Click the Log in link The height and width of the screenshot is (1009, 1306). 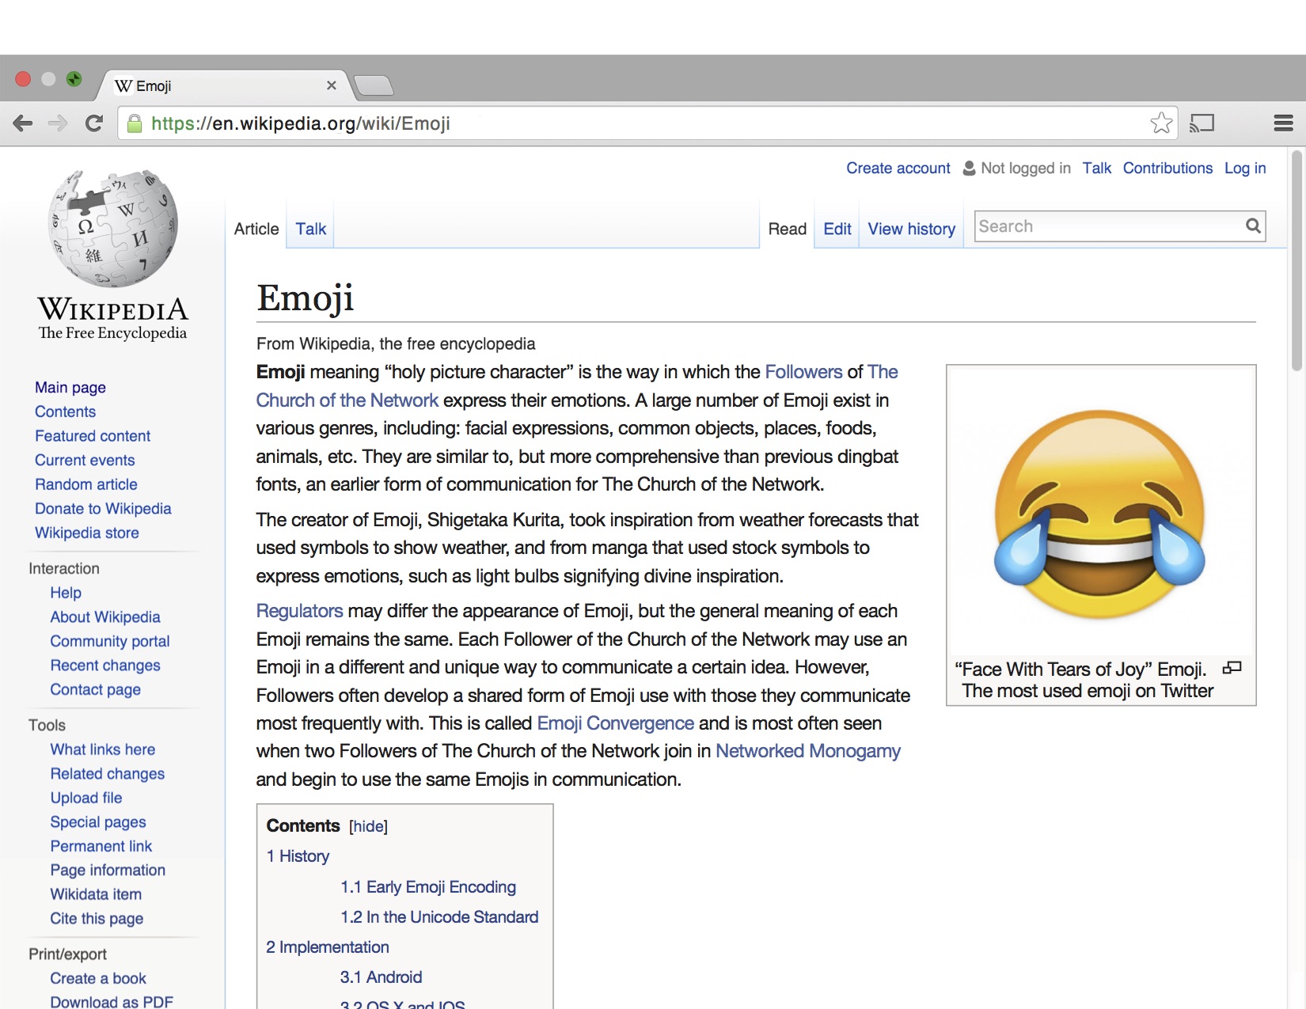(x=1245, y=168)
